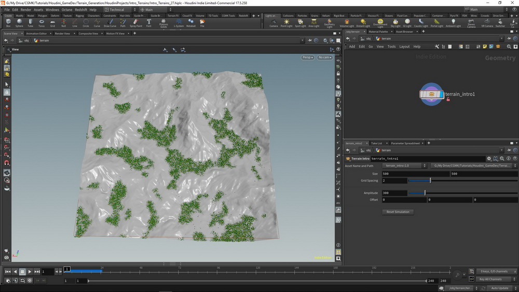519x292 pixels.
Task: Click the timeline at frame 96
Action: [x=218, y=271]
